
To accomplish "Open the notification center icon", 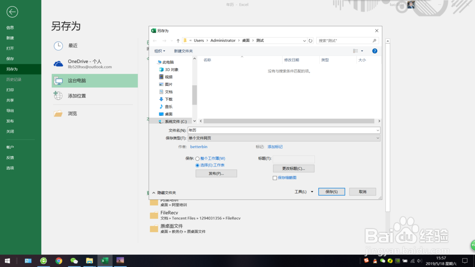I will 465,261.
